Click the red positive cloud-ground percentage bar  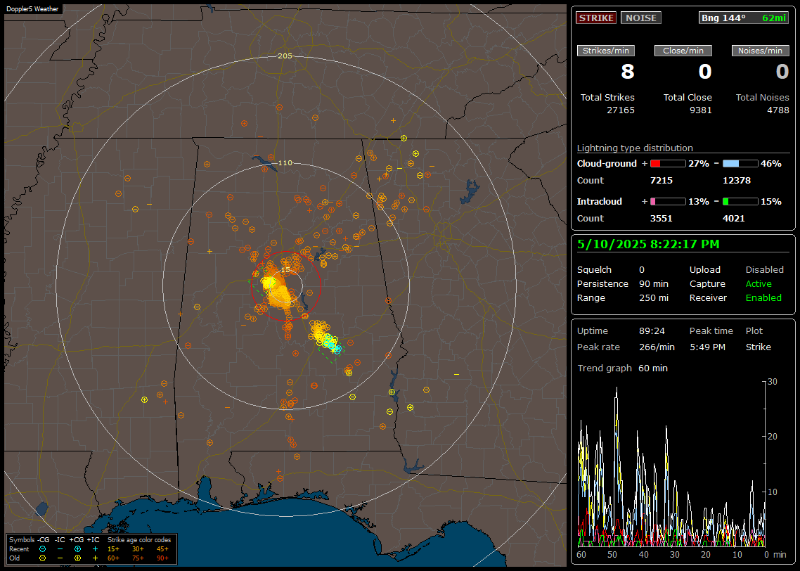point(668,164)
